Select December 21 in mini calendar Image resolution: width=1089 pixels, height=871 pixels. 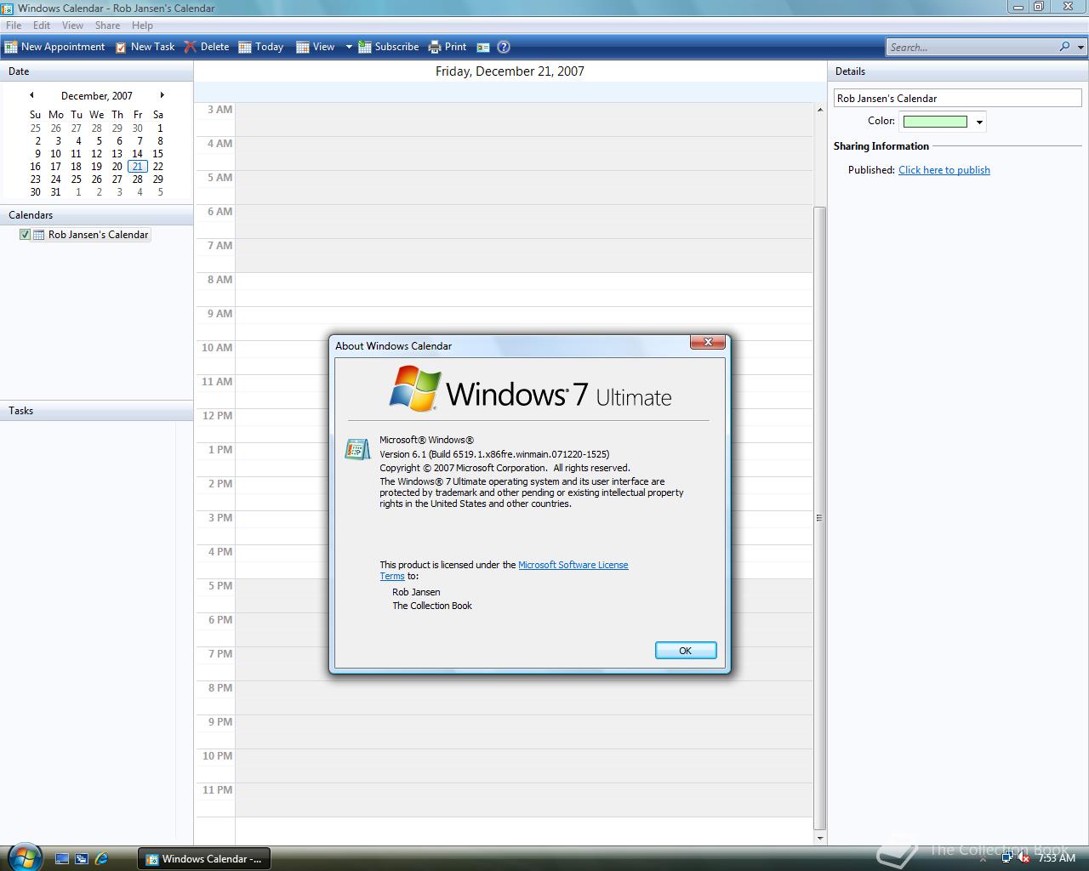coord(138,167)
